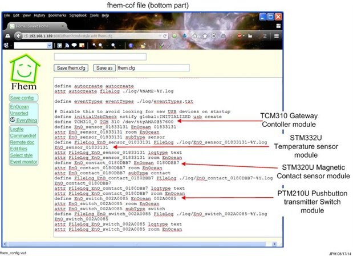The image size is (353, 256).
Task: Open the History menu
Action: [x=39, y=15]
